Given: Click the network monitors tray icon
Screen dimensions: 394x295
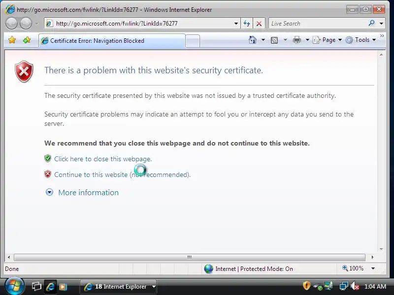Looking at the screenshot, I should click(328, 286).
